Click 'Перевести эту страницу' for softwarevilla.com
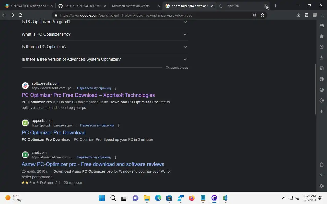This screenshot has height=204, width=327. pos(94,88)
